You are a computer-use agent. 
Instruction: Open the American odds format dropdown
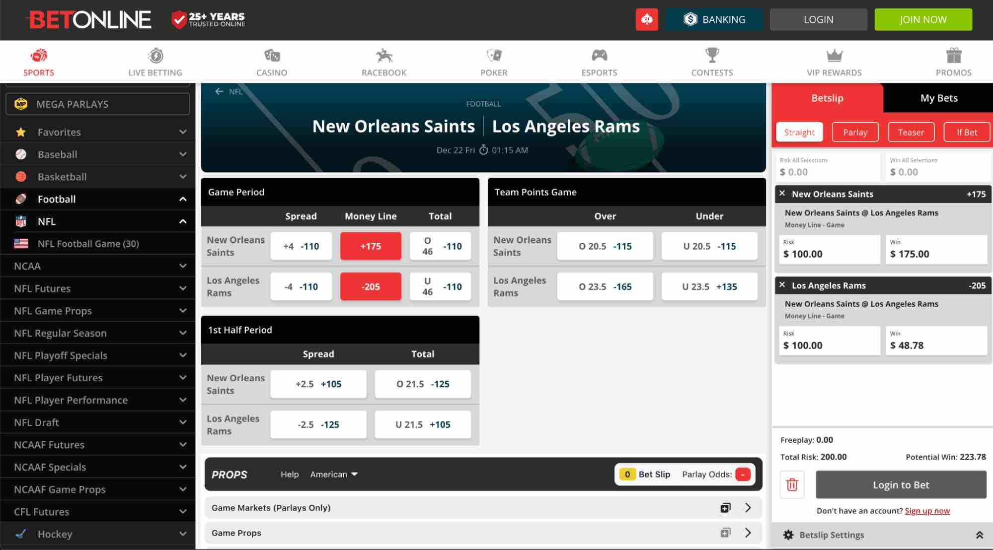333,474
